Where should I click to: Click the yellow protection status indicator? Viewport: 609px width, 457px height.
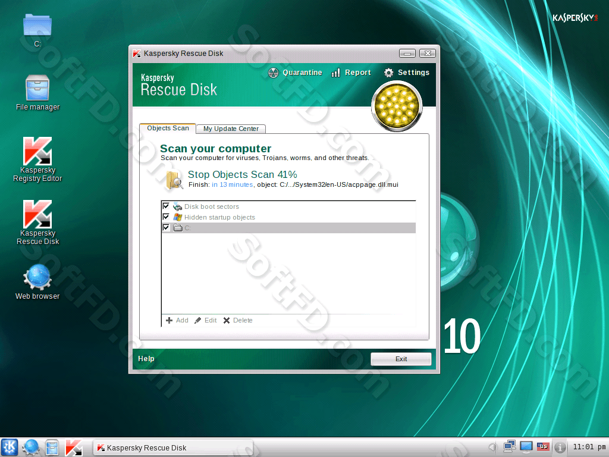click(397, 106)
